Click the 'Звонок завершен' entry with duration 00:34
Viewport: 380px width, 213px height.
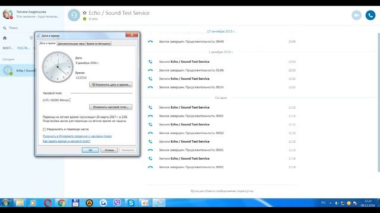tap(191, 87)
